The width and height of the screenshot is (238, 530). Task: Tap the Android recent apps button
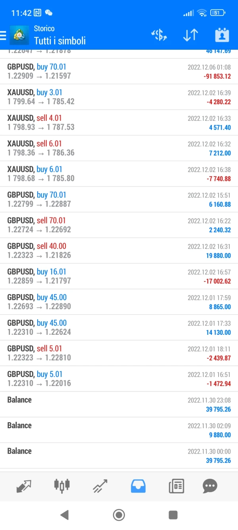[173, 515]
